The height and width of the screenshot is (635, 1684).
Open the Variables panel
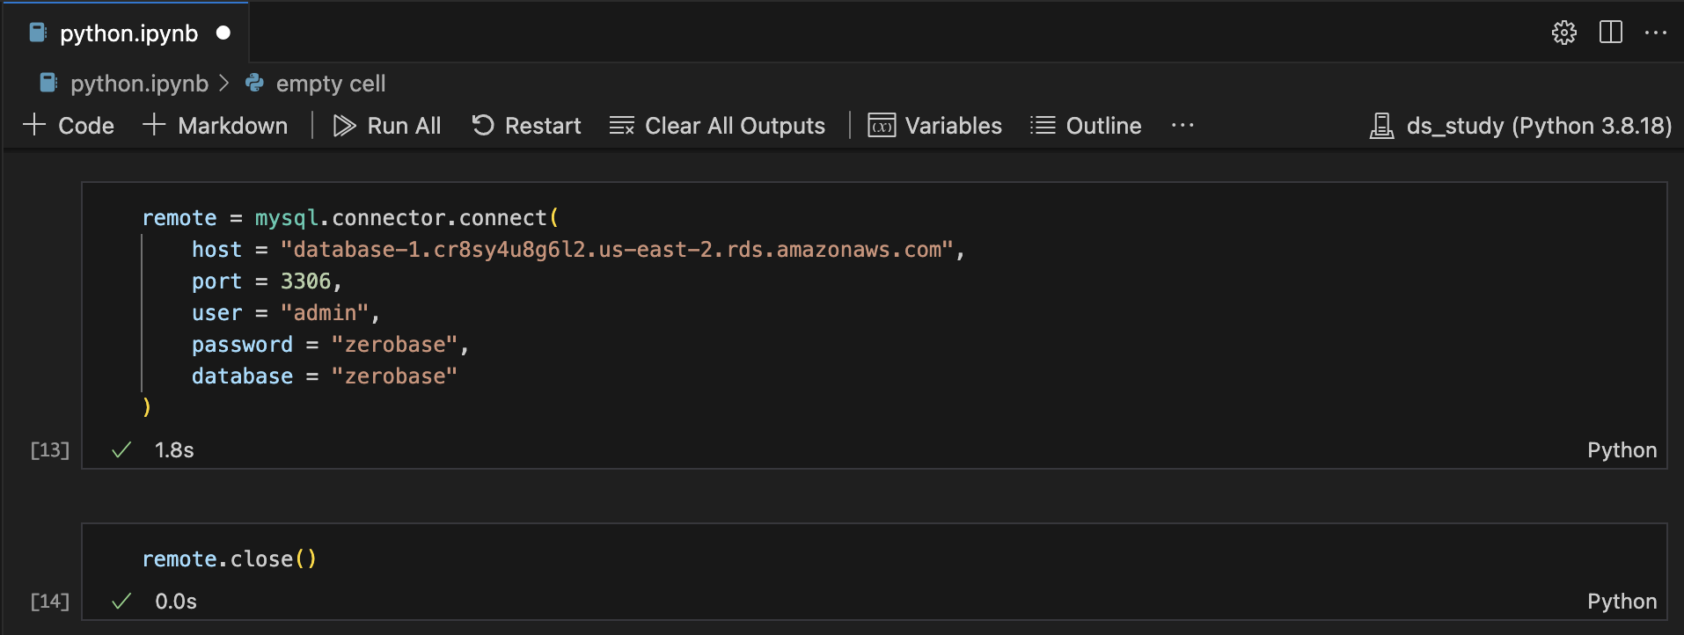tap(934, 126)
